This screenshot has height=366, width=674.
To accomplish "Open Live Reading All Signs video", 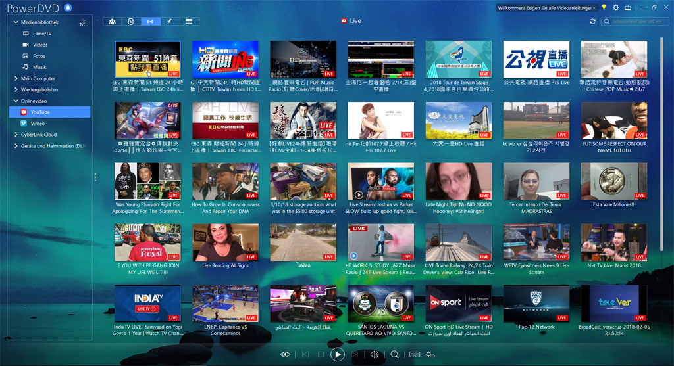I will (x=225, y=242).
